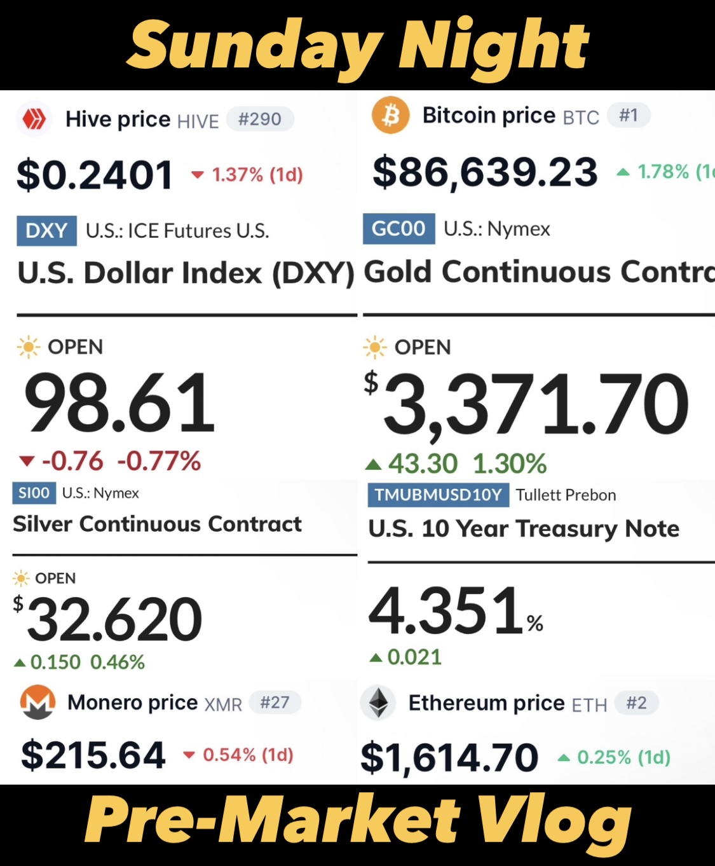Click the Silver Continuous Contract title
This screenshot has height=866, width=715.
coord(158,524)
